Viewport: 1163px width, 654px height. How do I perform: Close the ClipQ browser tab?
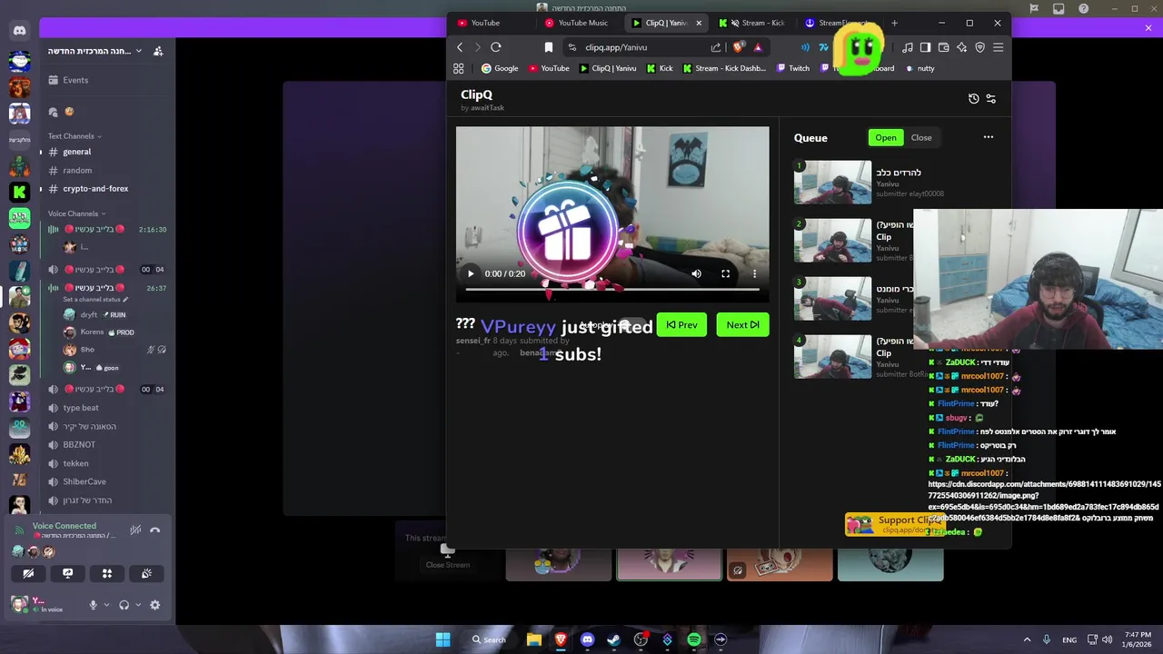point(699,23)
